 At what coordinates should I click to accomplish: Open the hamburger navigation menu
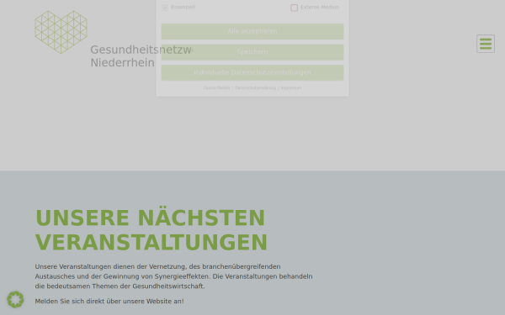(486, 44)
